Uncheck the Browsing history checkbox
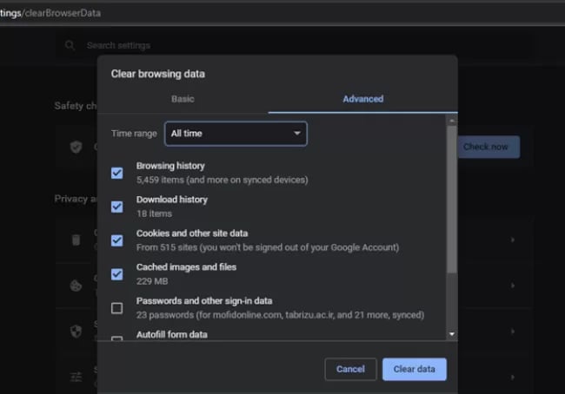This screenshot has width=565, height=394. click(116, 173)
